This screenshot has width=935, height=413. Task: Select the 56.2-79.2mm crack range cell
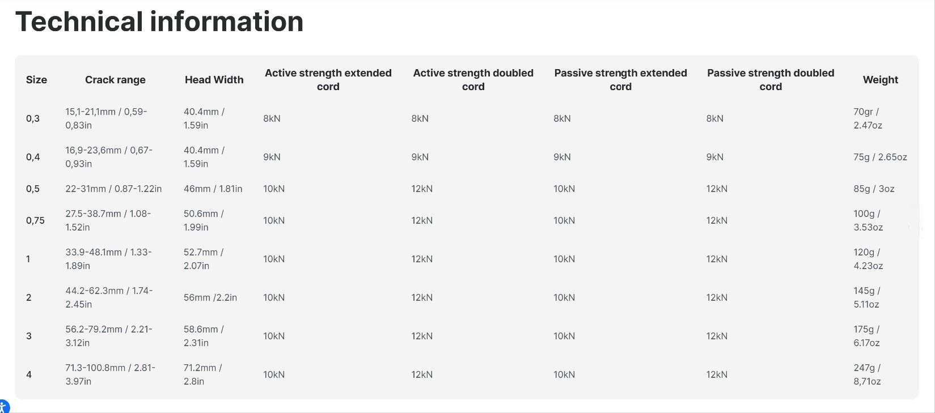(109, 336)
